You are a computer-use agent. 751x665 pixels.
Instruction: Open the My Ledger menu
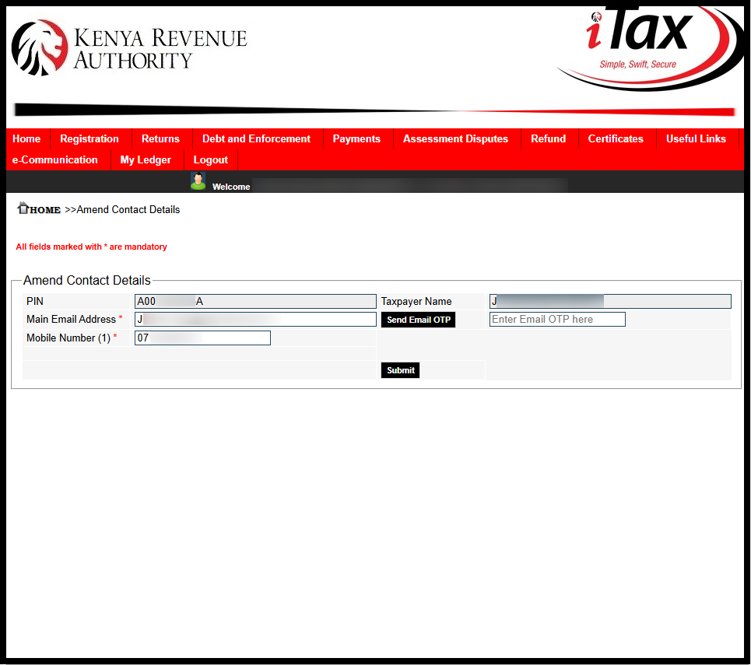click(x=145, y=159)
